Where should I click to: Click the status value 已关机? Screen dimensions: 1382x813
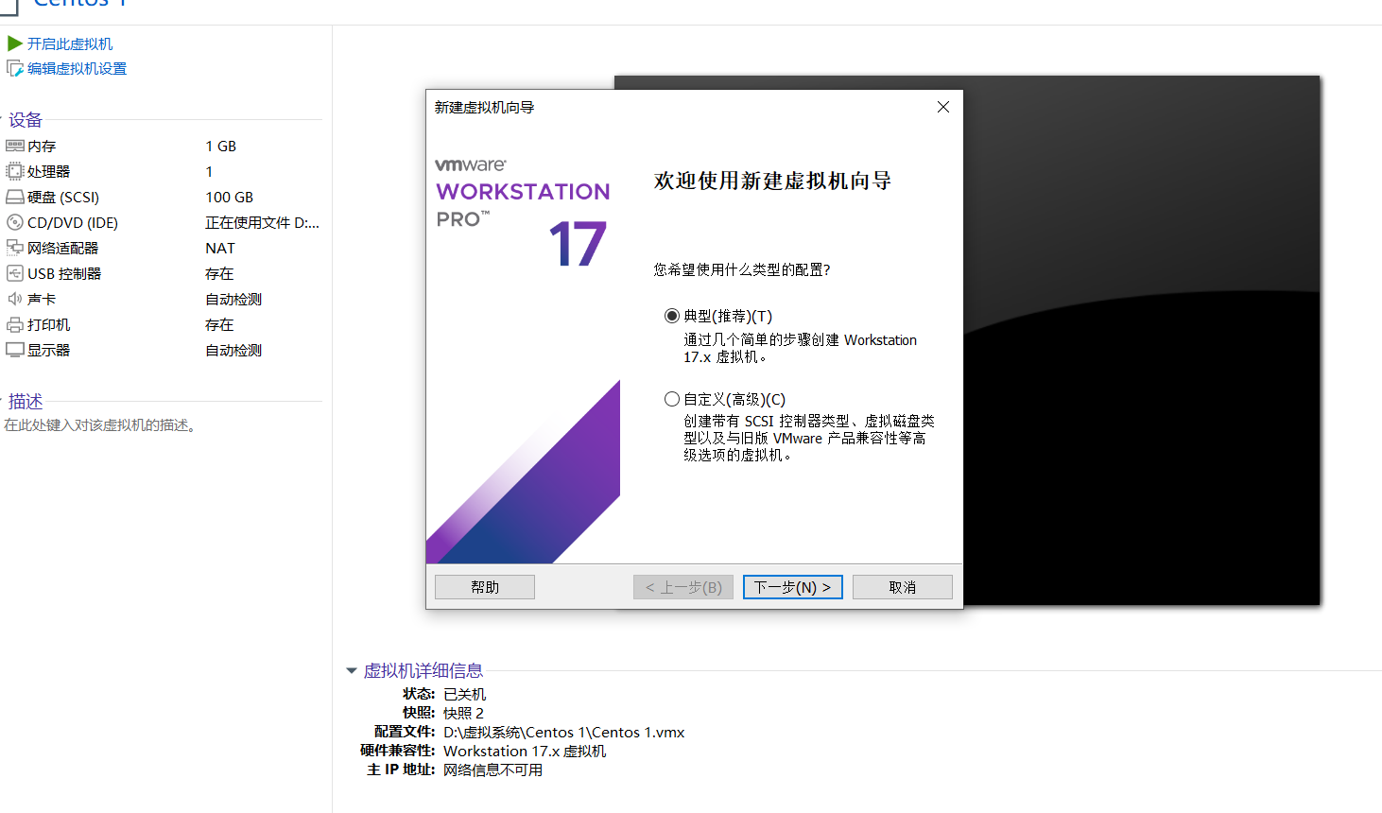464,694
